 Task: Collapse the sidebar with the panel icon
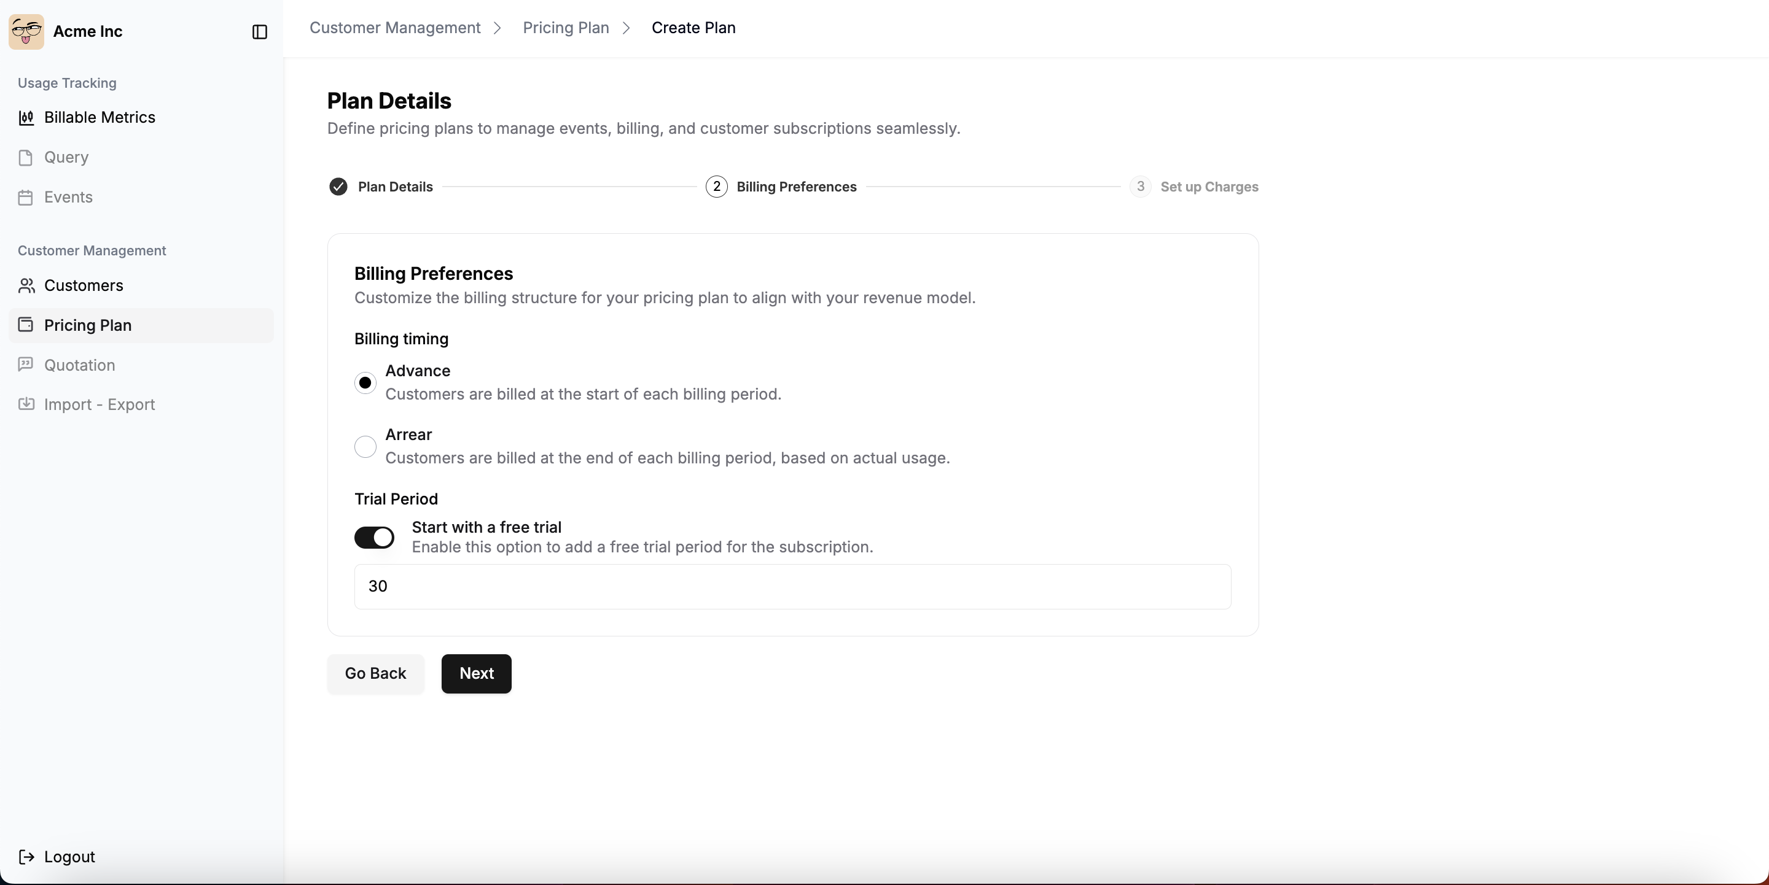[259, 31]
